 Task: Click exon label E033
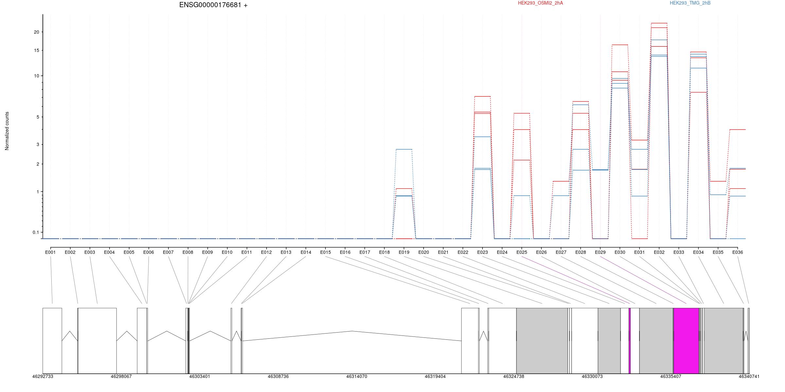pyautogui.click(x=679, y=252)
